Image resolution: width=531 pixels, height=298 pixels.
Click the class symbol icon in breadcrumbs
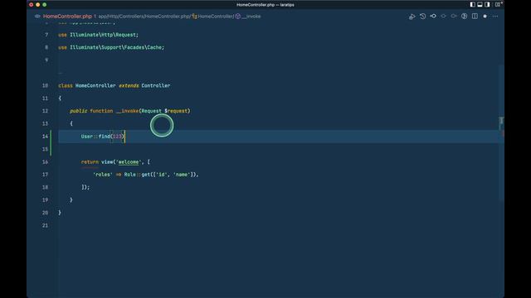(194, 17)
